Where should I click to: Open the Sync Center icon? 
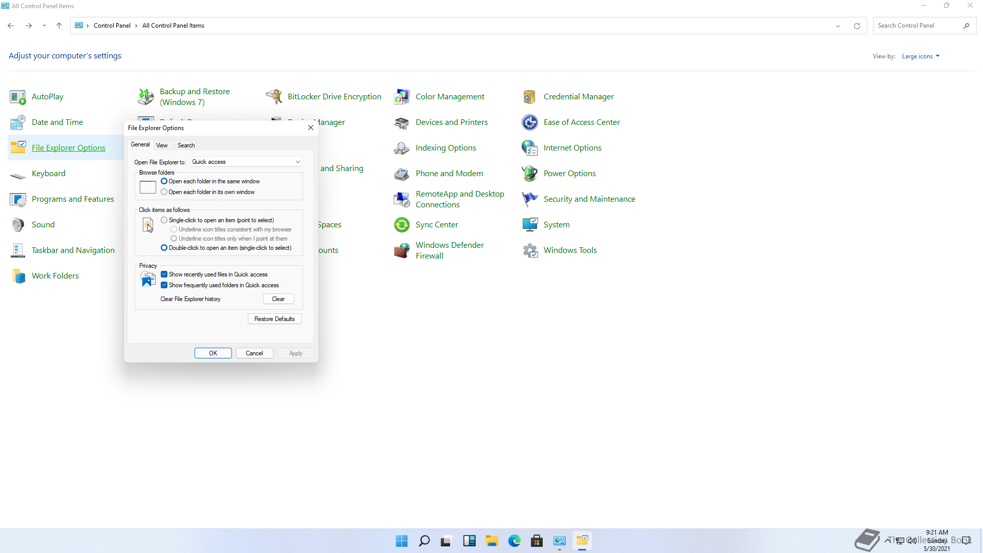(402, 225)
